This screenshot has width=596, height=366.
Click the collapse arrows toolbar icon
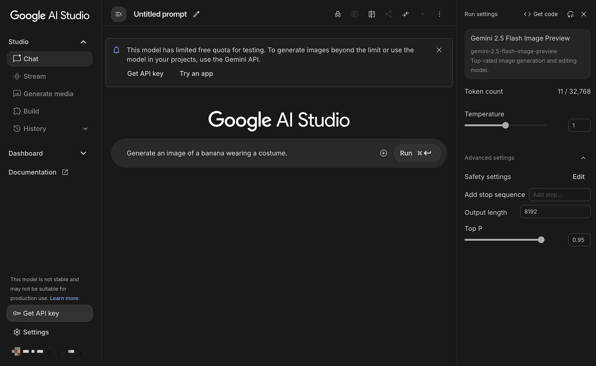(x=406, y=14)
